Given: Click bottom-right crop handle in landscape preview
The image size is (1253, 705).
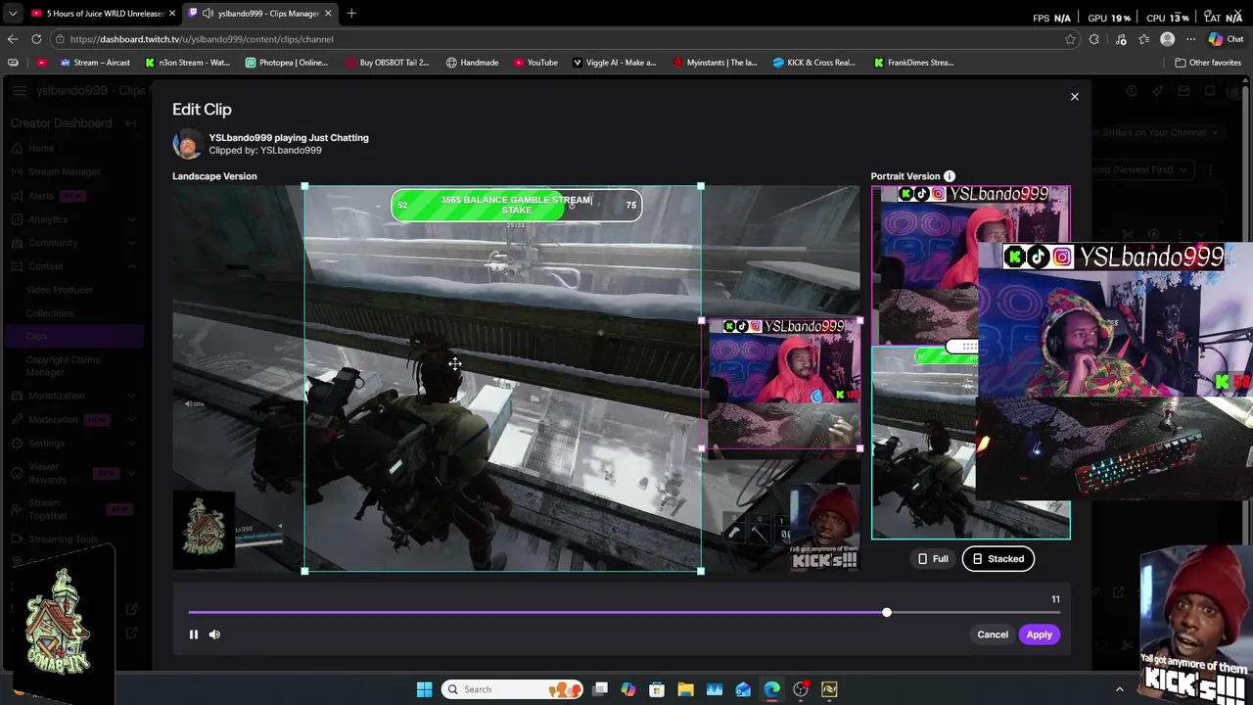Looking at the screenshot, I should [701, 571].
